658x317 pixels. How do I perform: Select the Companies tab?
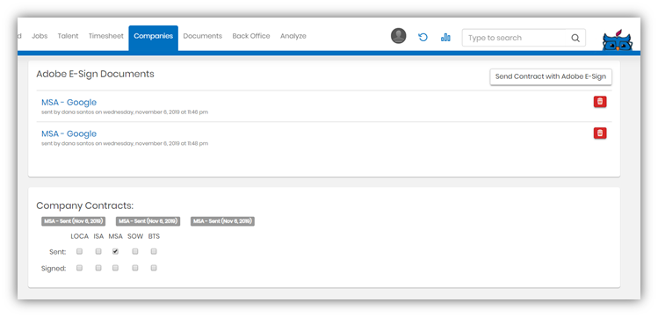153,38
